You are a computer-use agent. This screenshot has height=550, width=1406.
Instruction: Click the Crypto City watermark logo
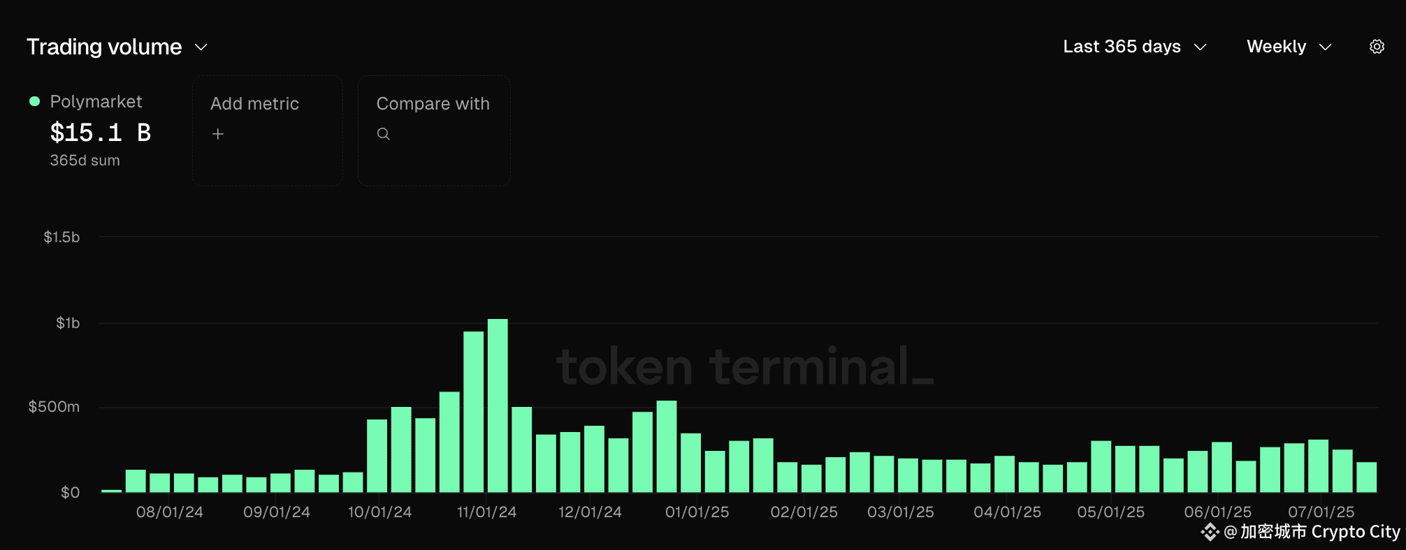tap(1210, 533)
